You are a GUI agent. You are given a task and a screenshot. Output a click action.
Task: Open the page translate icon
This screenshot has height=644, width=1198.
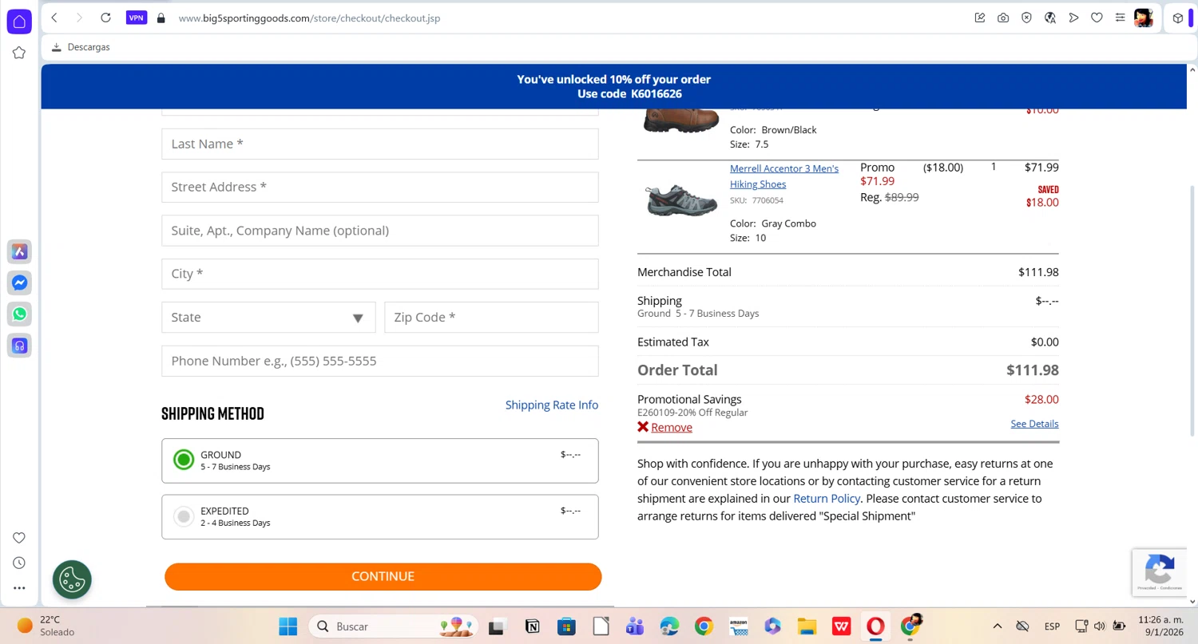1050,18
